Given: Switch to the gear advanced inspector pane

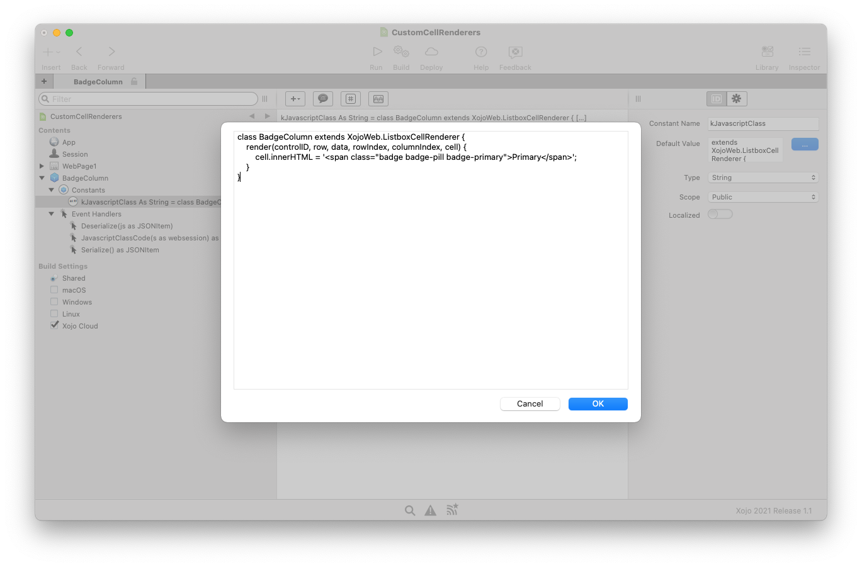Looking at the screenshot, I should point(736,98).
